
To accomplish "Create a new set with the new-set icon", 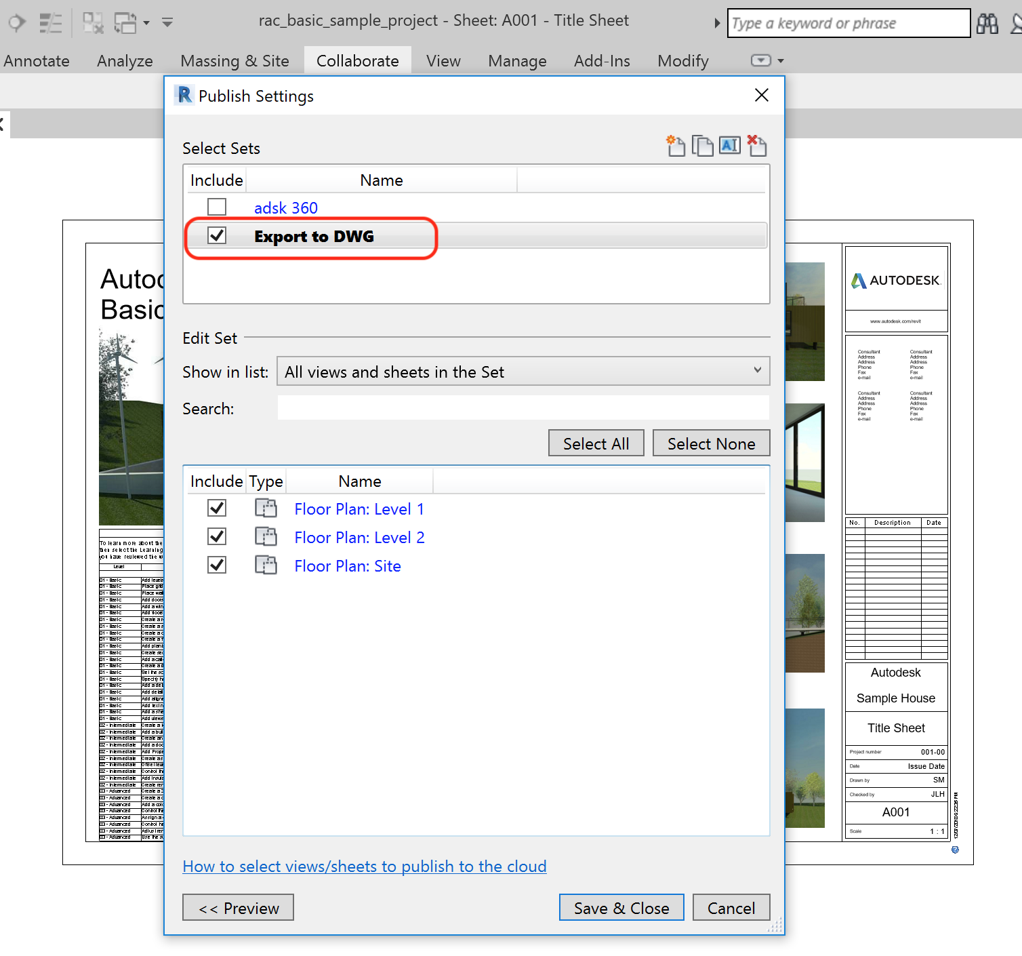I will click(x=676, y=145).
